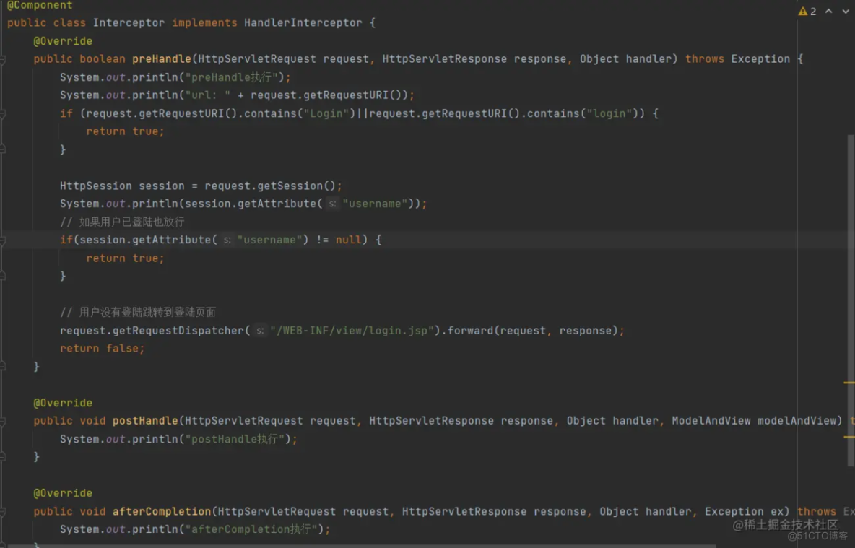Collapse the postHandle method in gutter

[x=2, y=421]
